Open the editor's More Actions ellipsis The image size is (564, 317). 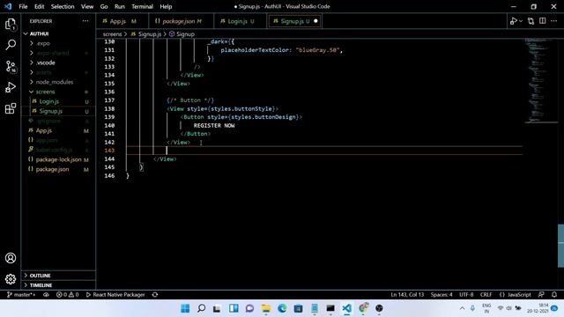pos(554,21)
